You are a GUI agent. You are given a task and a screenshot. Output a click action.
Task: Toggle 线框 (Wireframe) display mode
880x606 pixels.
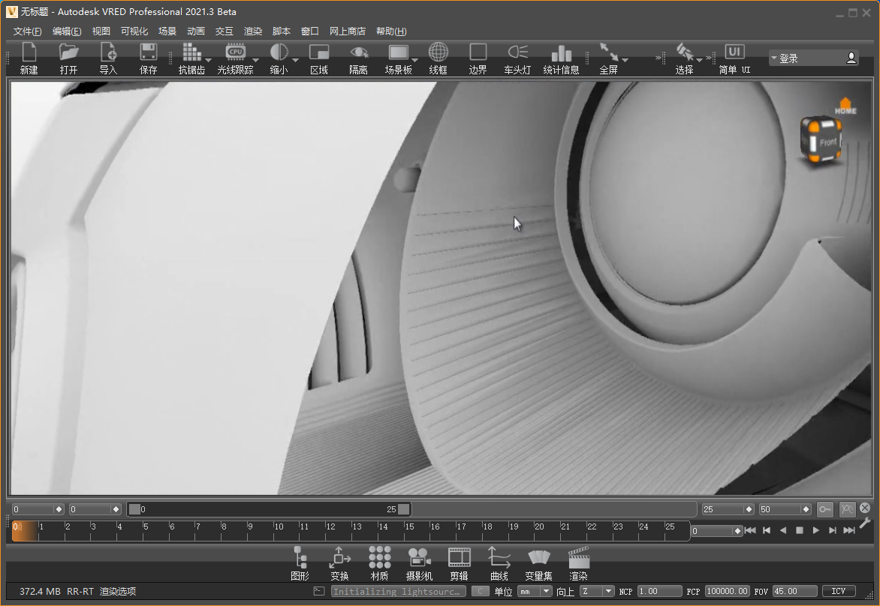click(x=438, y=52)
